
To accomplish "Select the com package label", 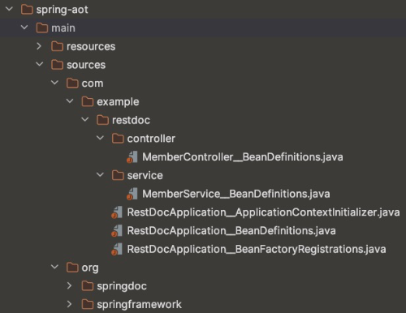I will tap(93, 84).
